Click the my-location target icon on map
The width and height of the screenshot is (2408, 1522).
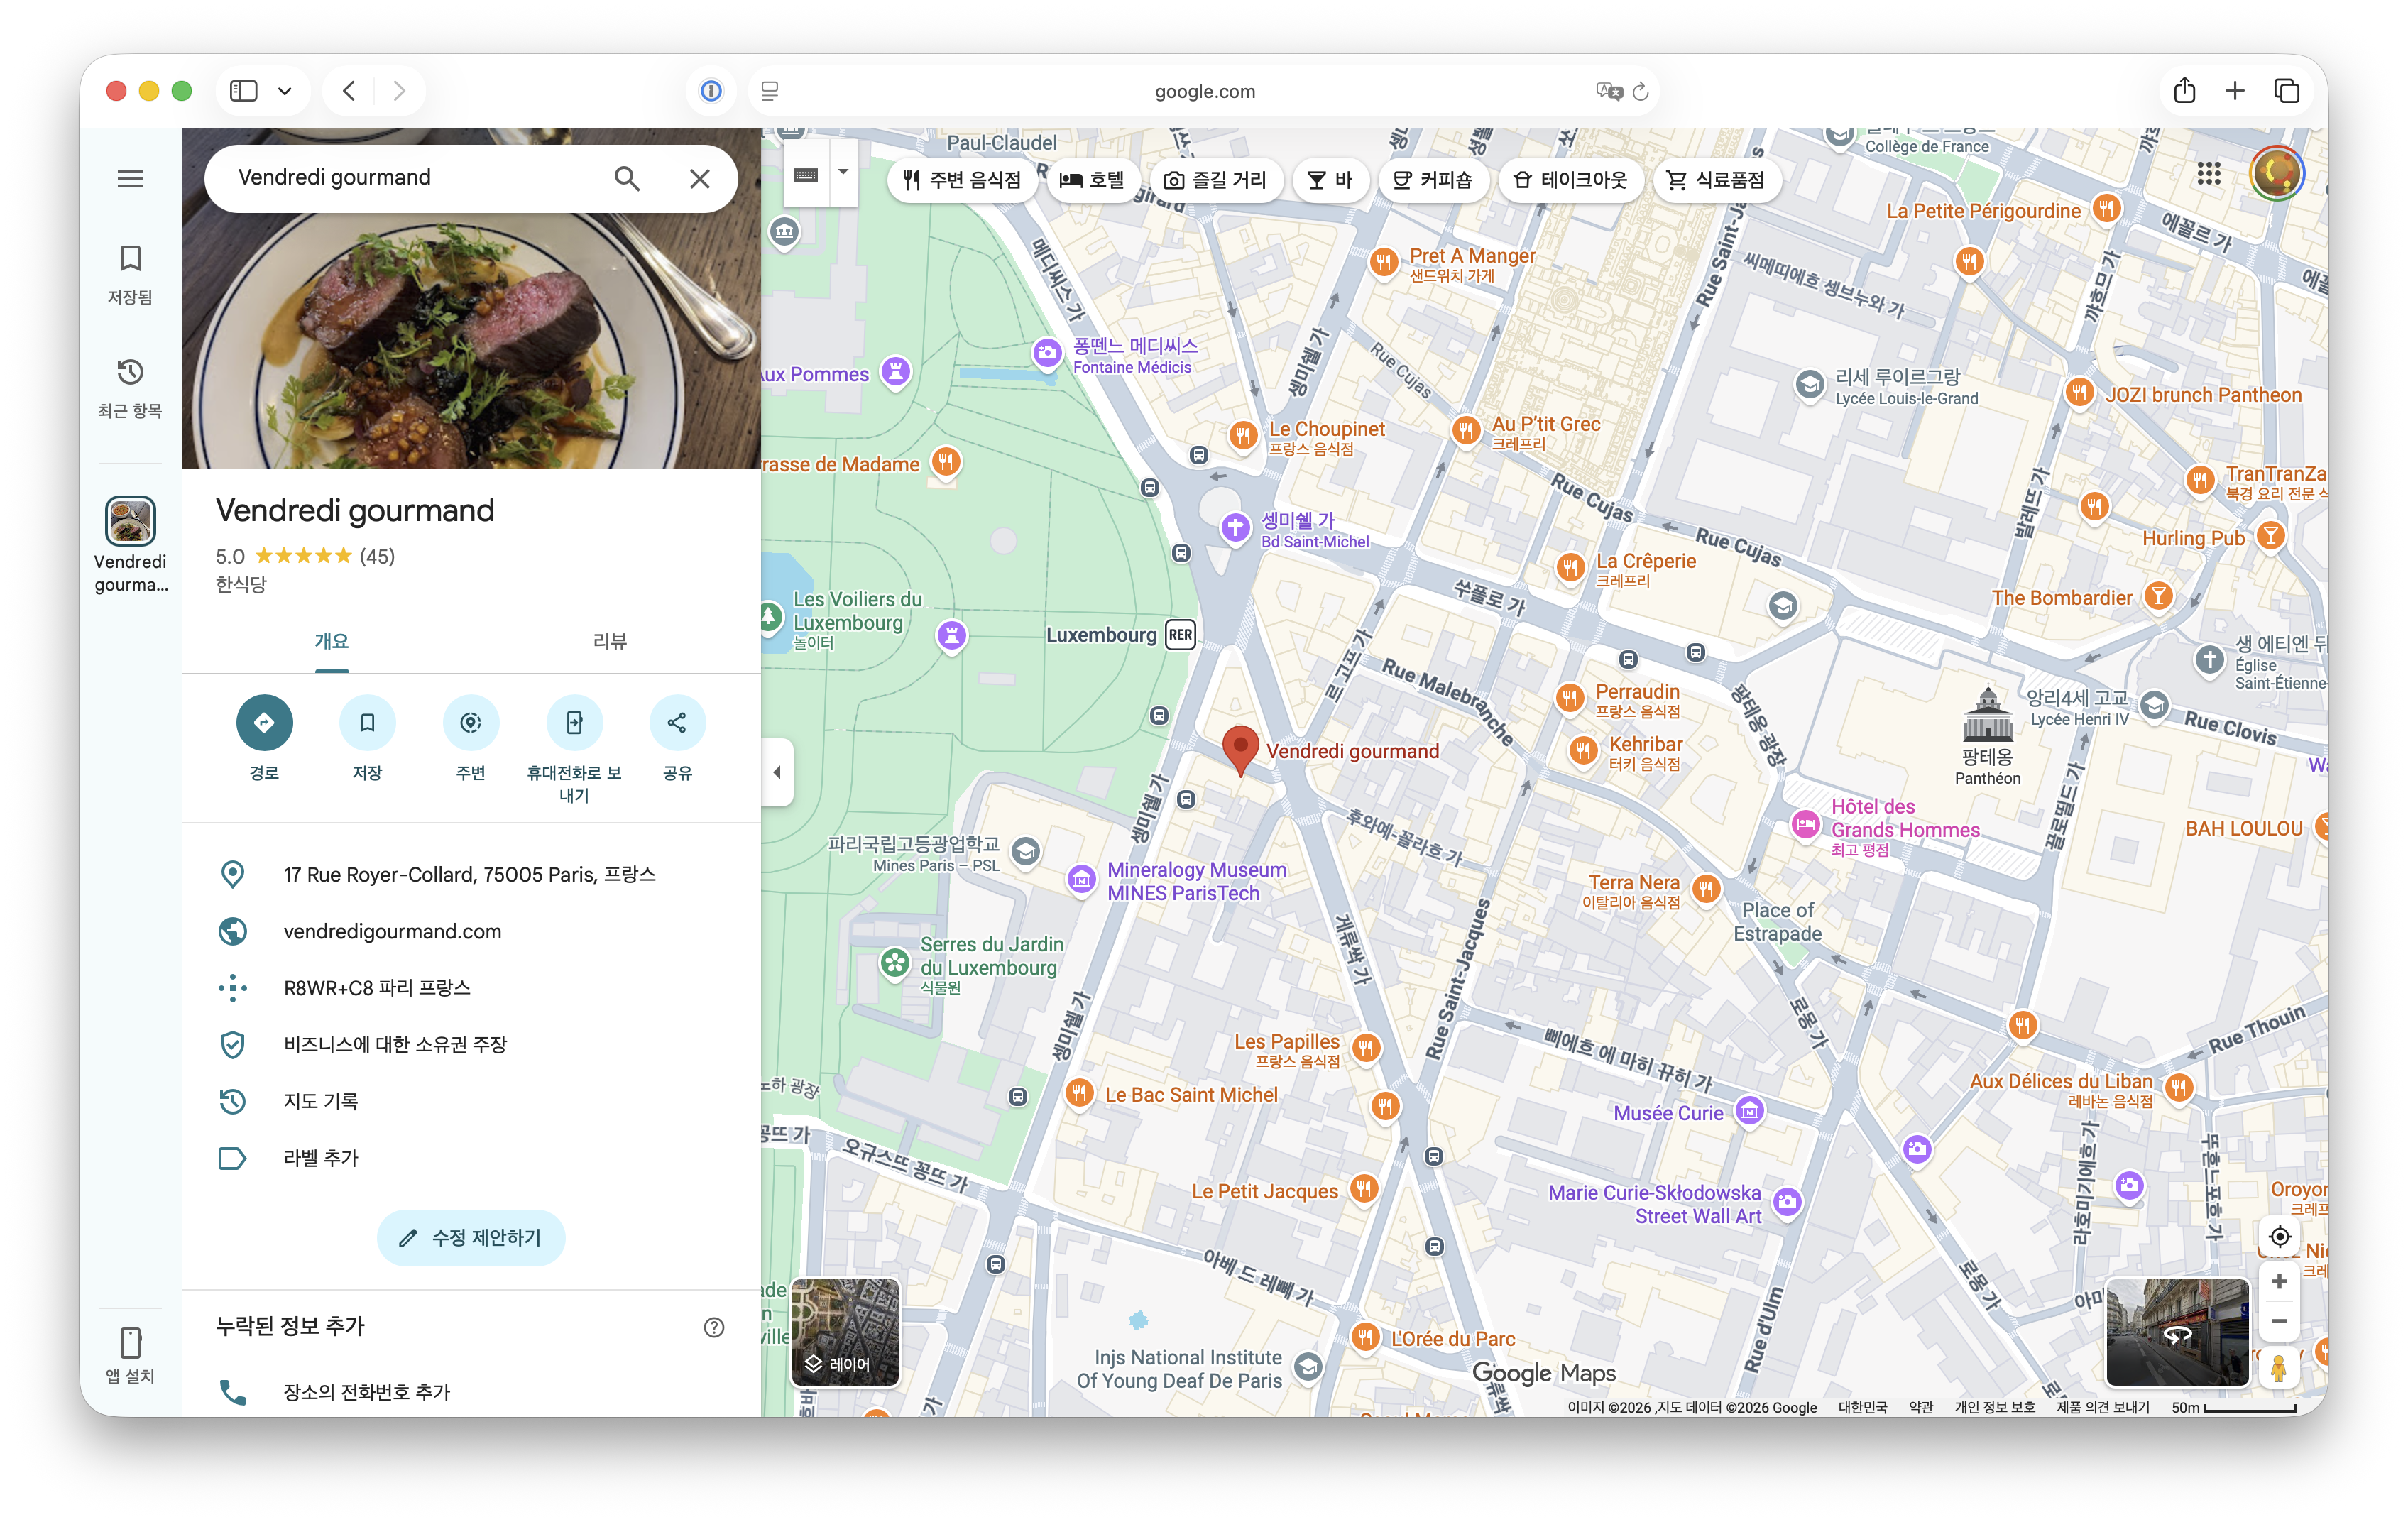click(x=2279, y=1237)
